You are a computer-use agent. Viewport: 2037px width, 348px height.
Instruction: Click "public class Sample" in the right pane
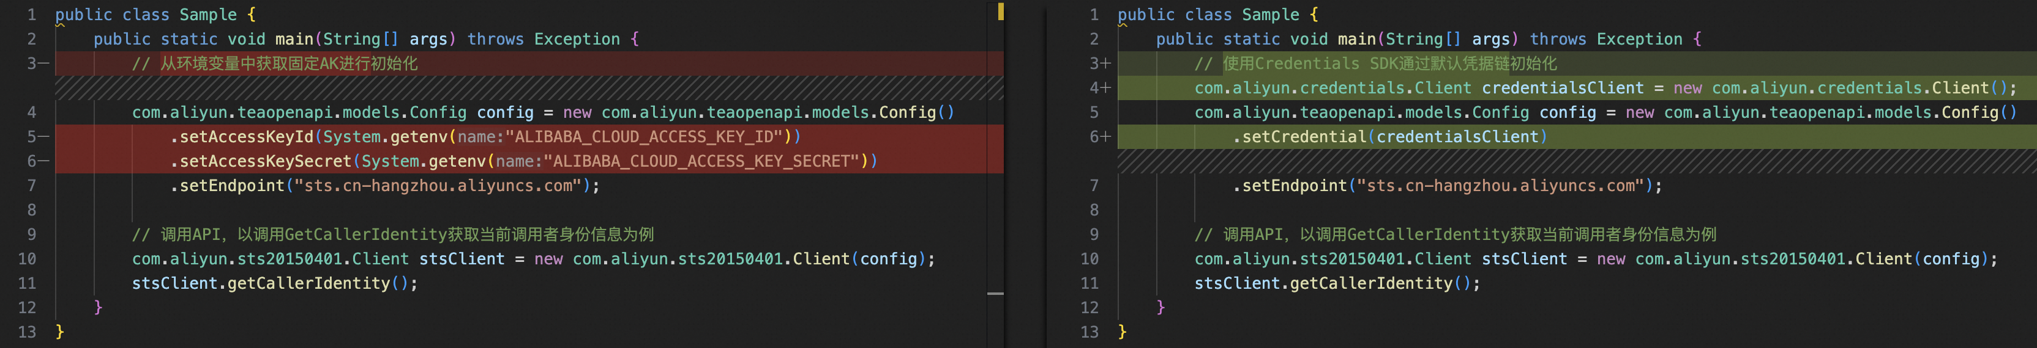[x=1208, y=15]
